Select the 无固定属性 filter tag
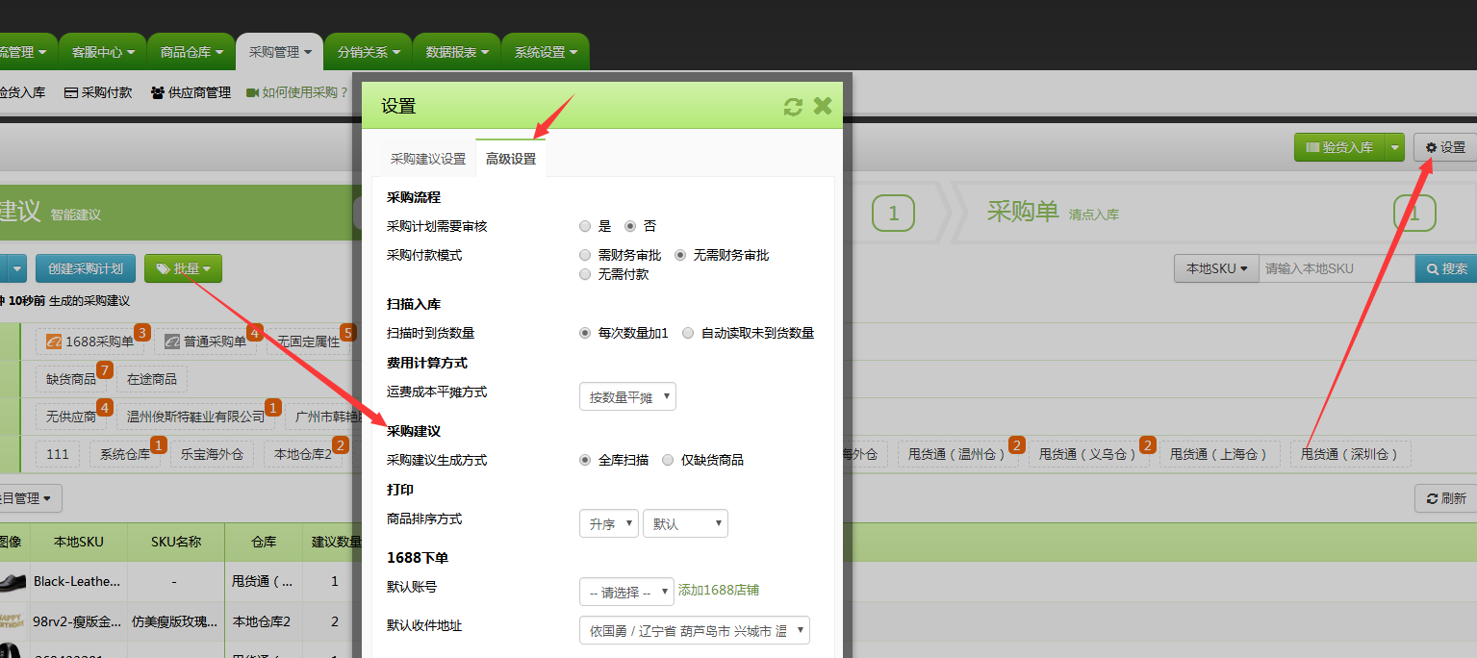This screenshot has width=1477, height=658. click(309, 342)
